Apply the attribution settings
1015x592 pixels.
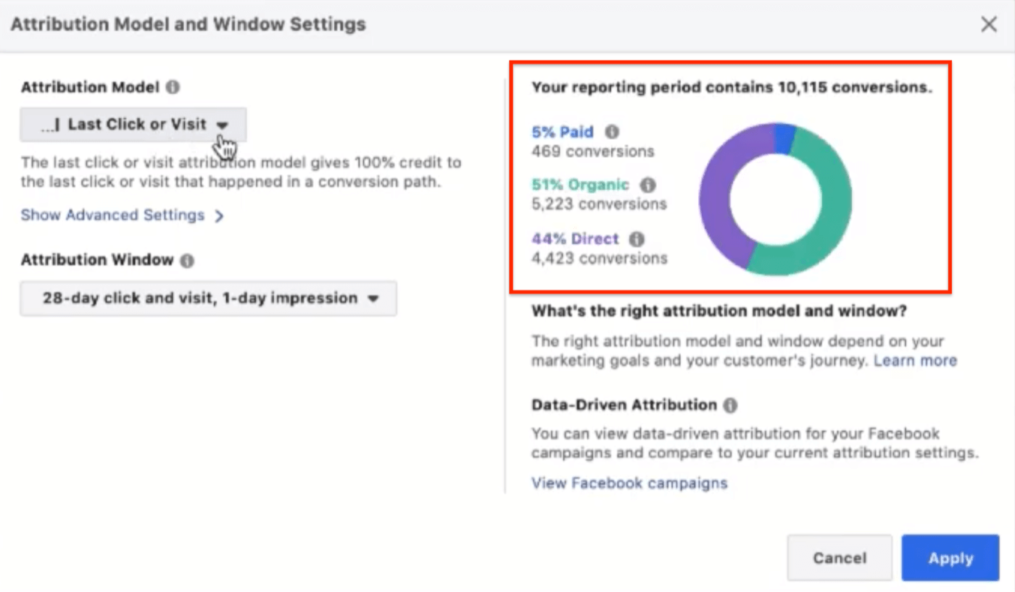coord(950,558)
